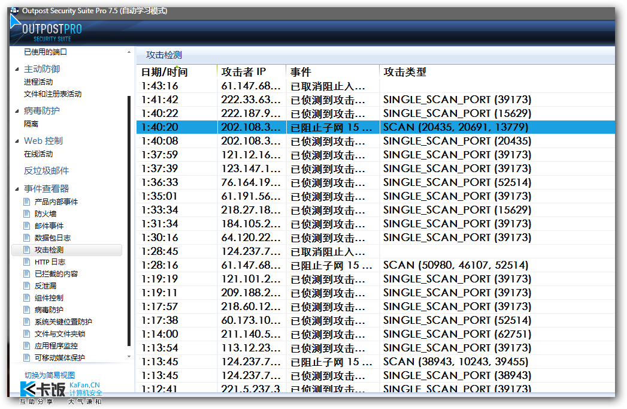Click the document icon next to 防火墙
This screenshot has height=409, width=627.
pyautogui.click(x=27, y=213)
